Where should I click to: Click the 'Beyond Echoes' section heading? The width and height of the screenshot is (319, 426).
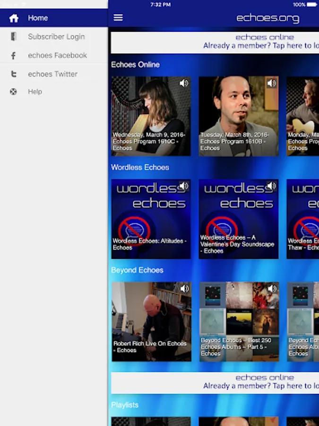[137, 270]
